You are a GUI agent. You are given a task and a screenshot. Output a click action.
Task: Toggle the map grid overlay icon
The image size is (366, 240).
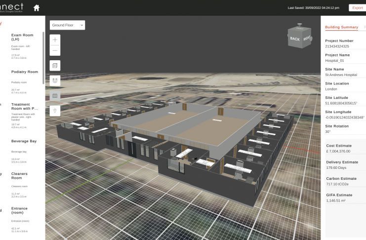tap(55, 95)
